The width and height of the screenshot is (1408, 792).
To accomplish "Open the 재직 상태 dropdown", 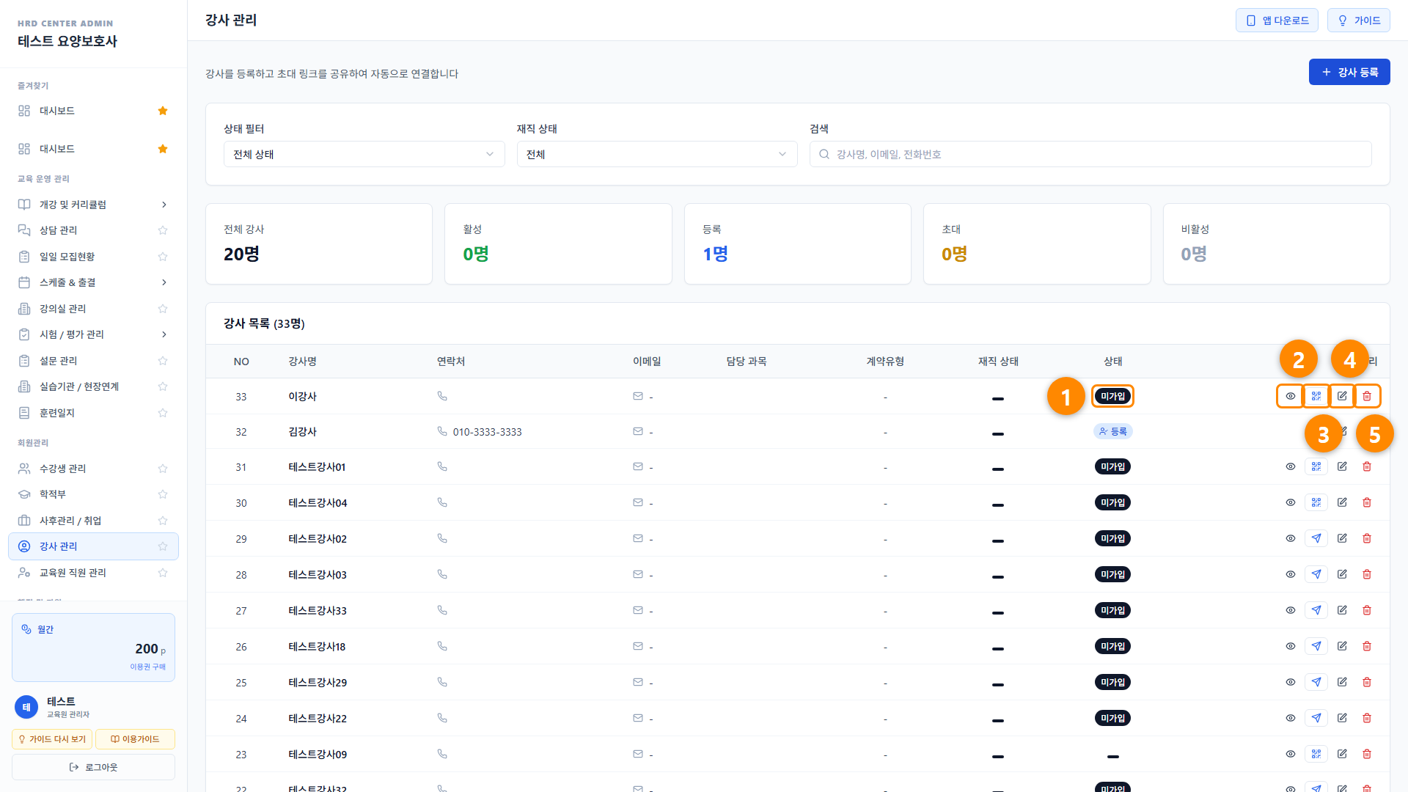I will point(657,154).
